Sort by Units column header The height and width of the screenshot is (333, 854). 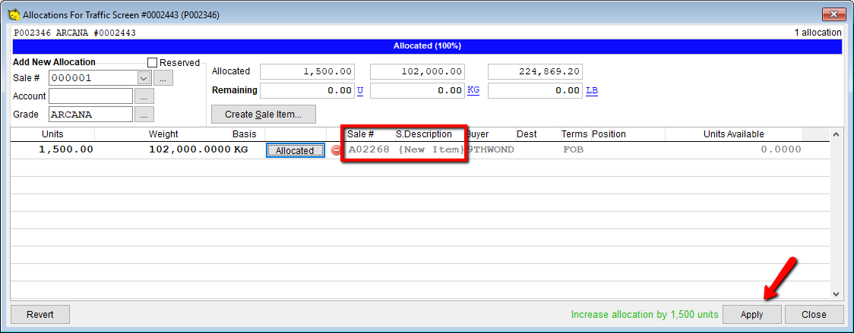point(52,134)
